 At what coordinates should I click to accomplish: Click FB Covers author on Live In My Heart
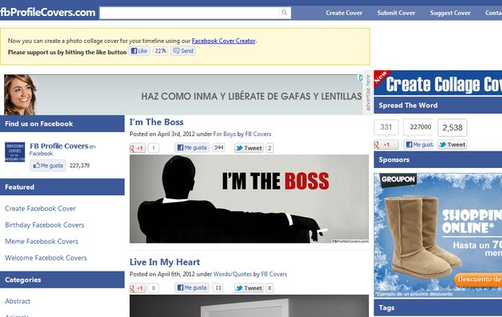(274, 274)
